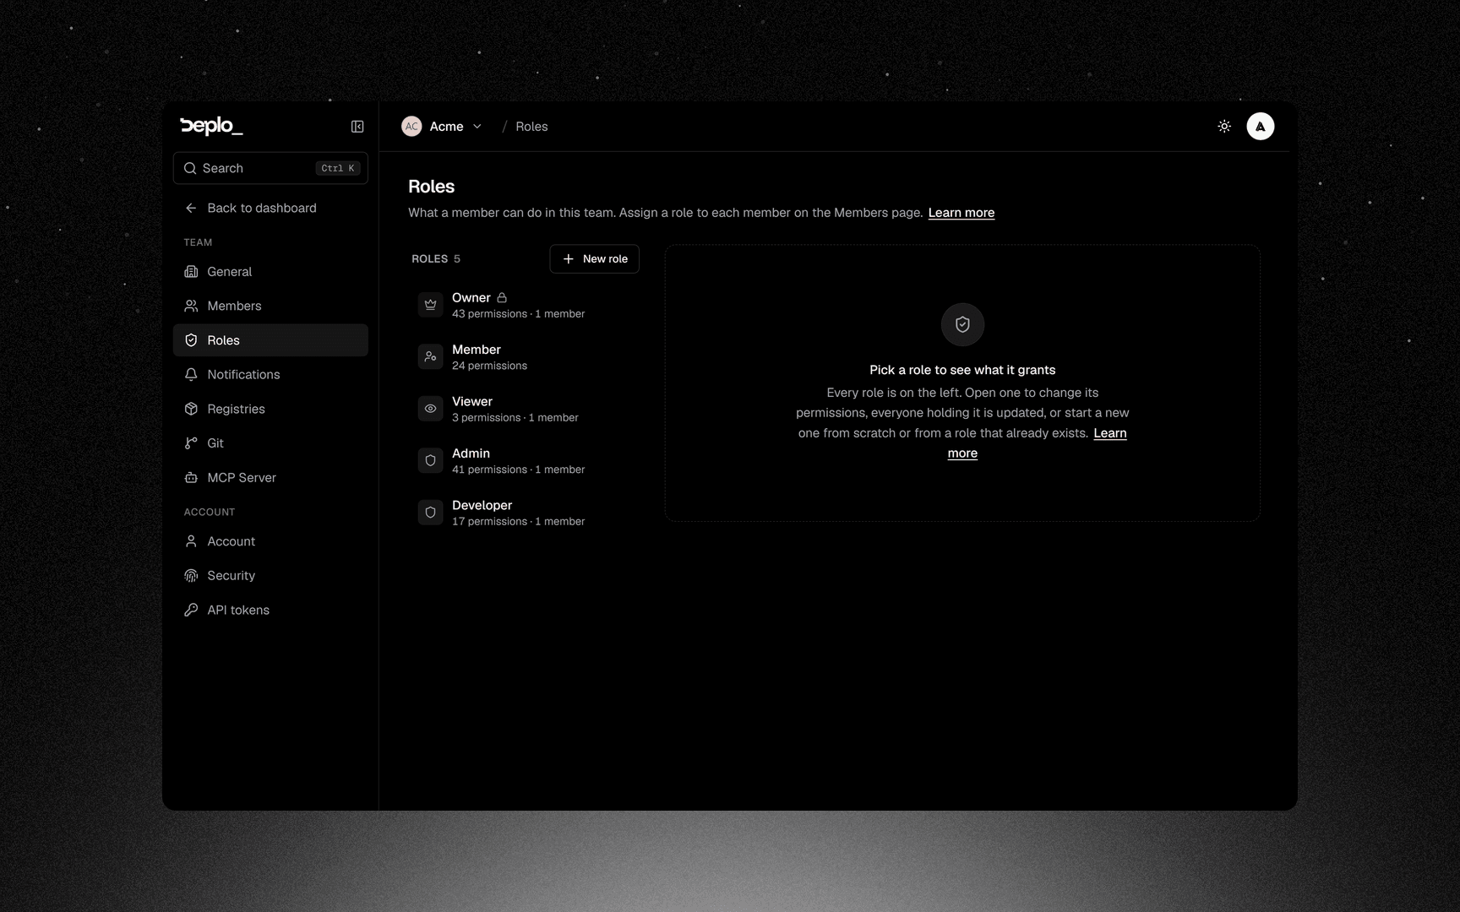The width and height of the screenshot is (1460, 912).
Task: Select the Owner role name
Action: click(471, 298)
